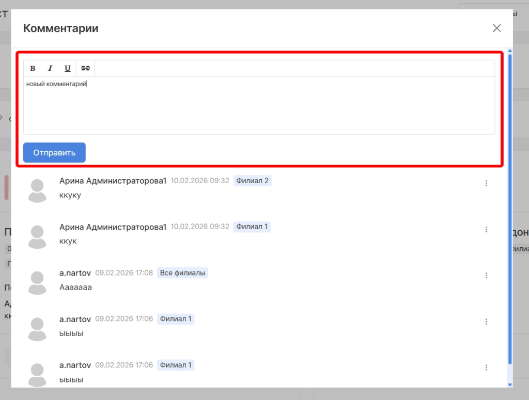Click the scrollbar up arrow
This screenshot has width=529, height=400.
510,51
